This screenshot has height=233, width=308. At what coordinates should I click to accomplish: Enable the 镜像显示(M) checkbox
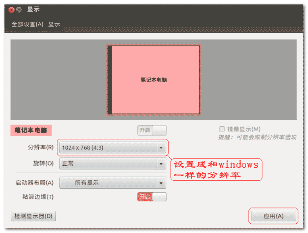pos(222,129)
